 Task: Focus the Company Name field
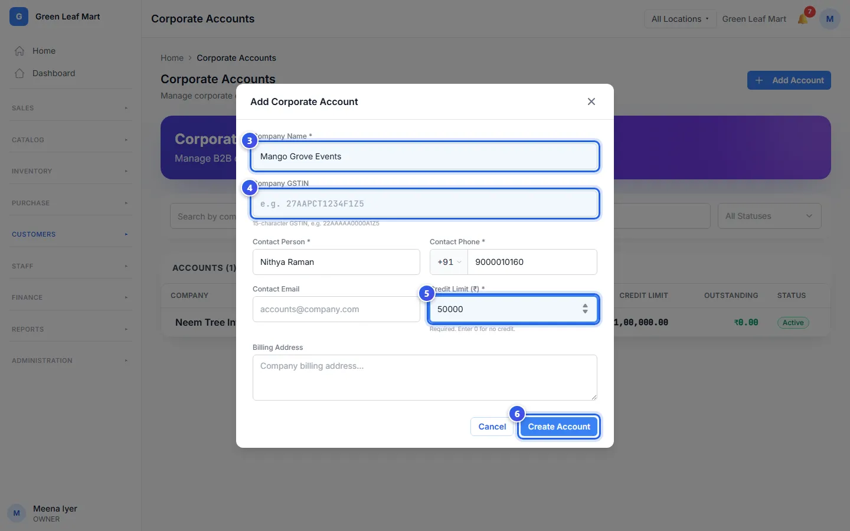pos(425,156)
